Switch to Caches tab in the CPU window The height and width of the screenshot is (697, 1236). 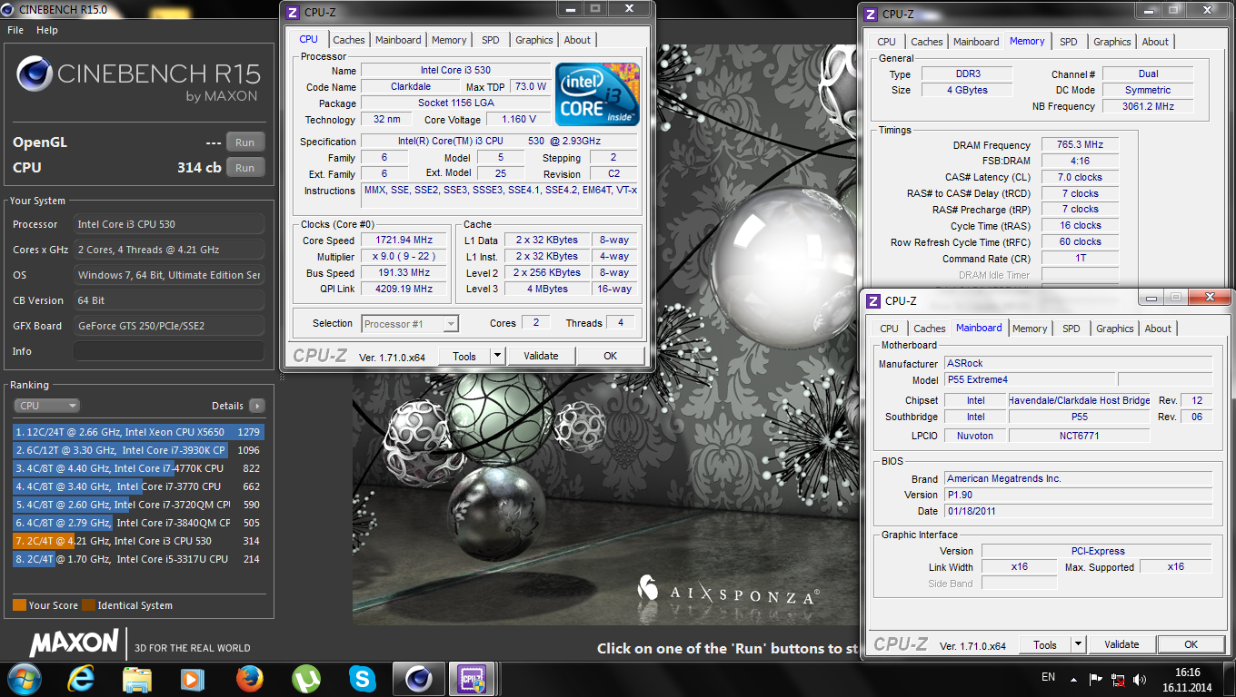click(x=348, y=40)
